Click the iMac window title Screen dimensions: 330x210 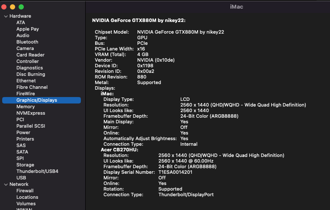[x=237, y=7]
